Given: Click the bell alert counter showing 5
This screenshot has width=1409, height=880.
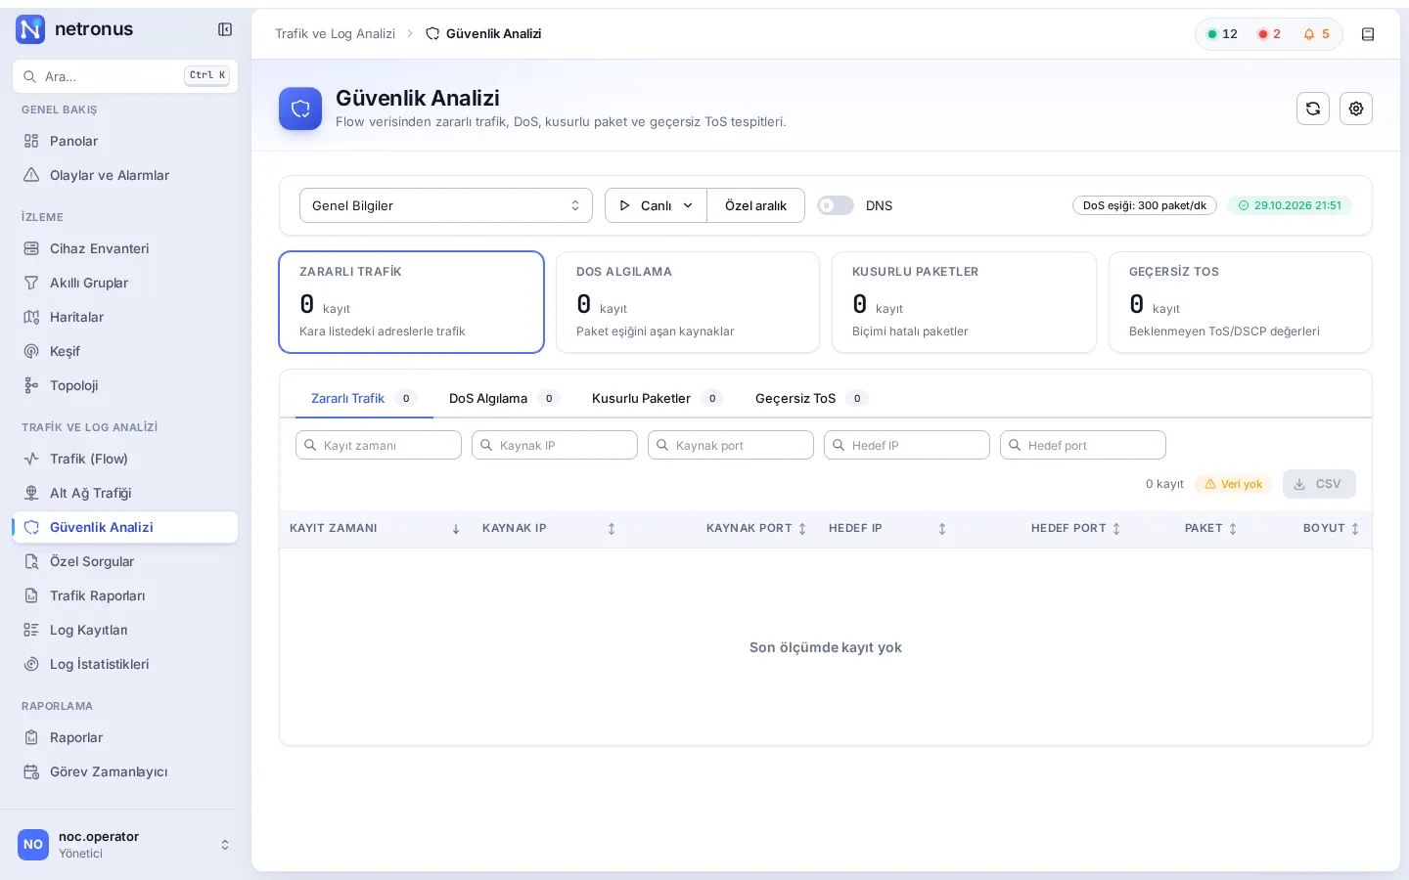Looking at the screenshot, I should click(1317, 34).
